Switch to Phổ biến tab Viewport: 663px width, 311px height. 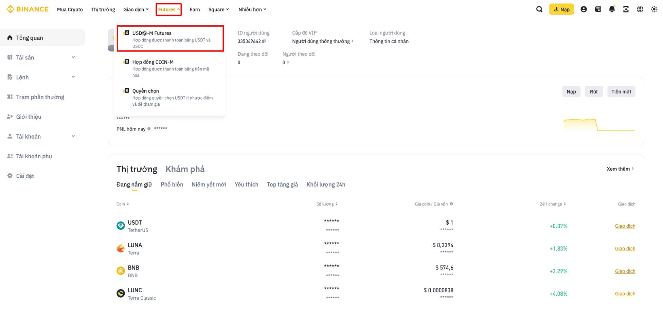pyautogui.click(x=172, y=185)
